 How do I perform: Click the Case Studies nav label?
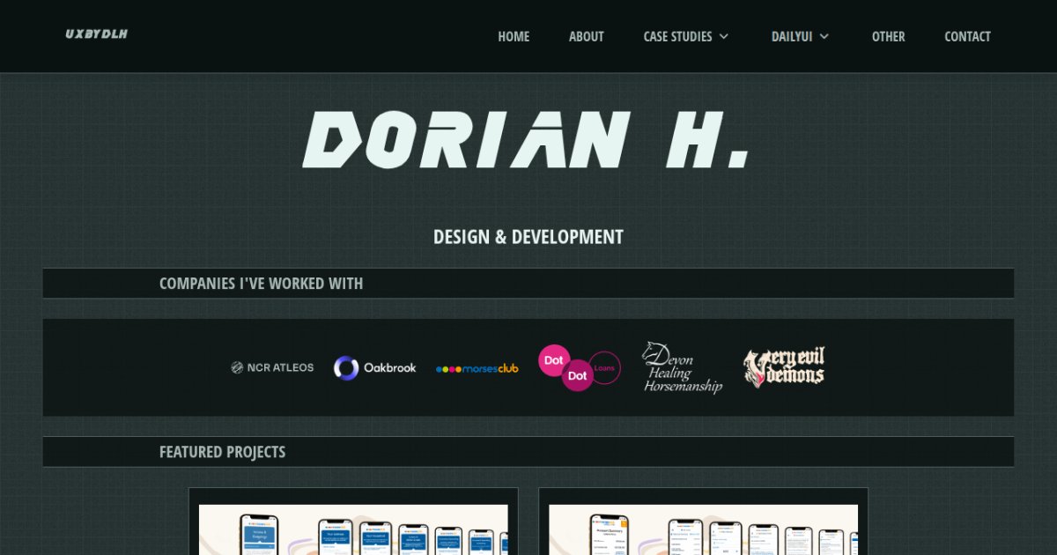tap(677, 36)
